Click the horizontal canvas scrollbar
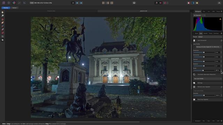Image resolution: width=223 pixels, height=125 pixels. pos(98,122)
